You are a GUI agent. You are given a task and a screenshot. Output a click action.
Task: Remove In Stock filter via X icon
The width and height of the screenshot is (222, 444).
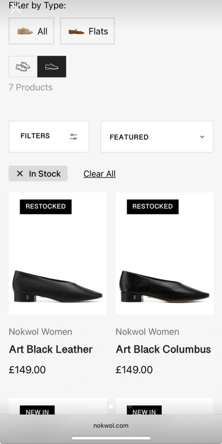(20, 173)
